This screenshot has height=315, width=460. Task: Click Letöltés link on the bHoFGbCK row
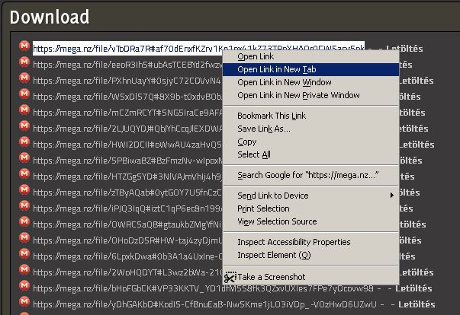(x=406, y=288)
